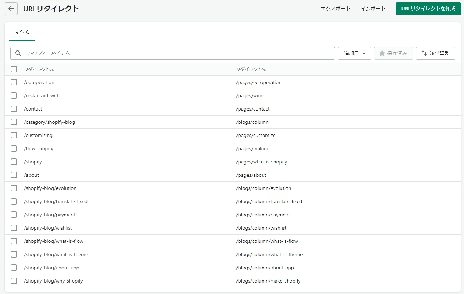Click the エクスポート button
This screenshot has height=294, width=464.
point(335,9)
